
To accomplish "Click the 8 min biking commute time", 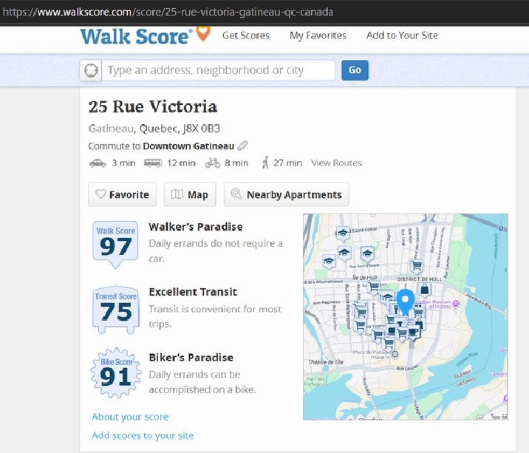I will [x=236, y=163].
